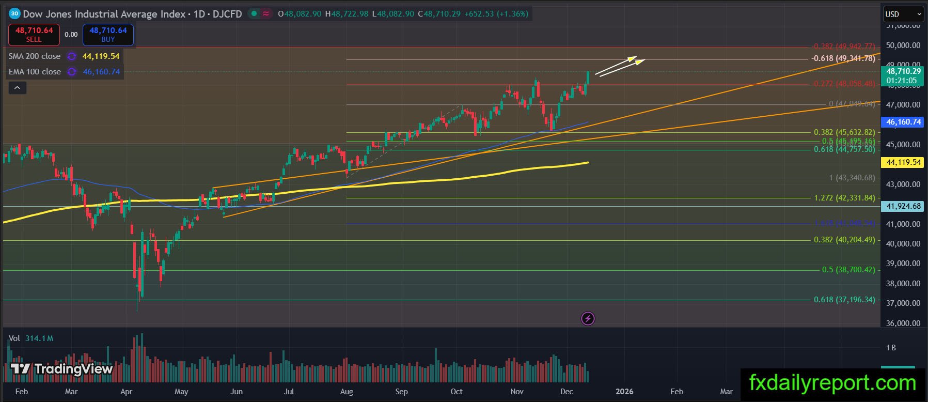Click 39,000.00 on the price axis
The width and height of the screenshot is (928, 402).
903,264
